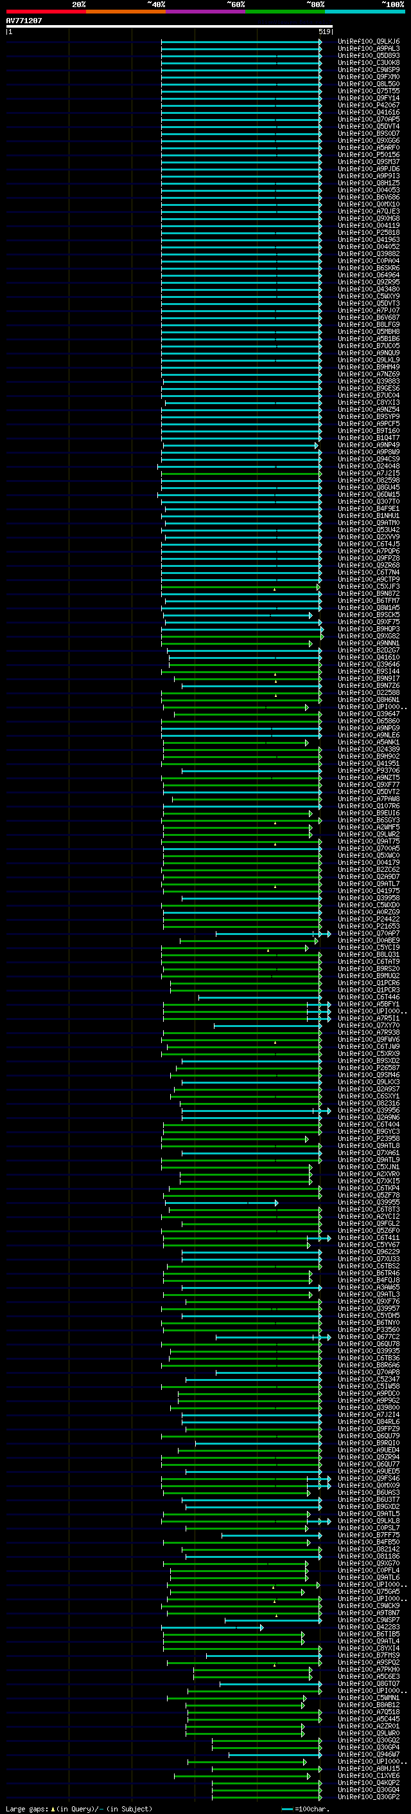Select the UniRef100_Q7XY70 label

(369, 1025)
